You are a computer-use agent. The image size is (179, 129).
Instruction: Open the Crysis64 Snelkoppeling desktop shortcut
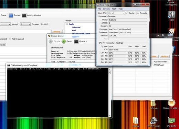171,3
